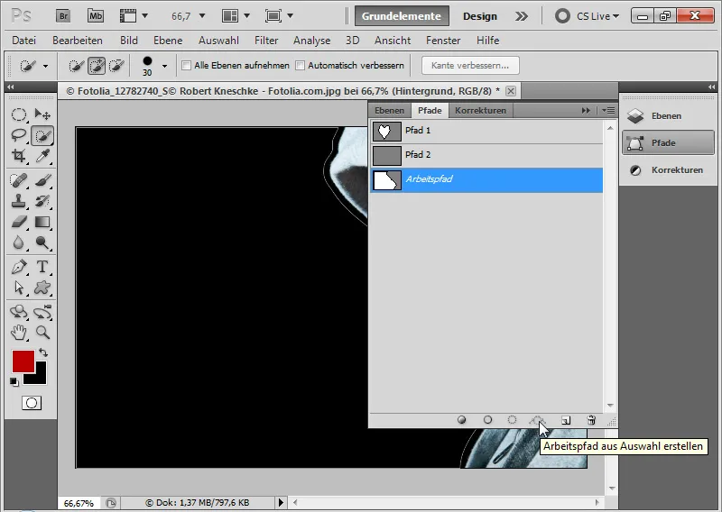The image size is (722, 512).
Task: Reset default foreground and background colors
Action: (x=14, y=382)
